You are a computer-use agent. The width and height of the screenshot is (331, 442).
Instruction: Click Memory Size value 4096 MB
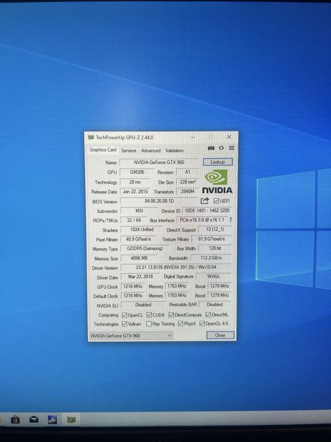pos(139,258)
